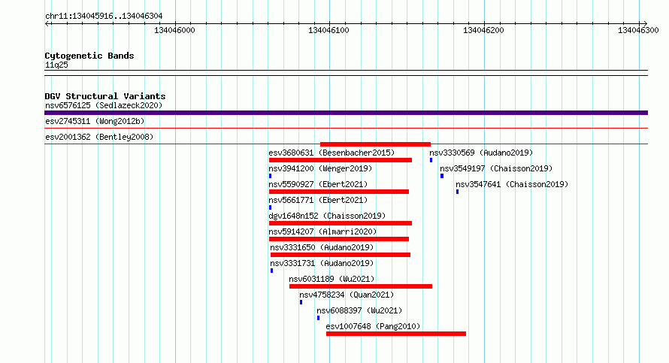The width and height of the screenshot is (669, 363).
Task: Click the 134046000 ruler position label
Action: (x=174, y=30)
